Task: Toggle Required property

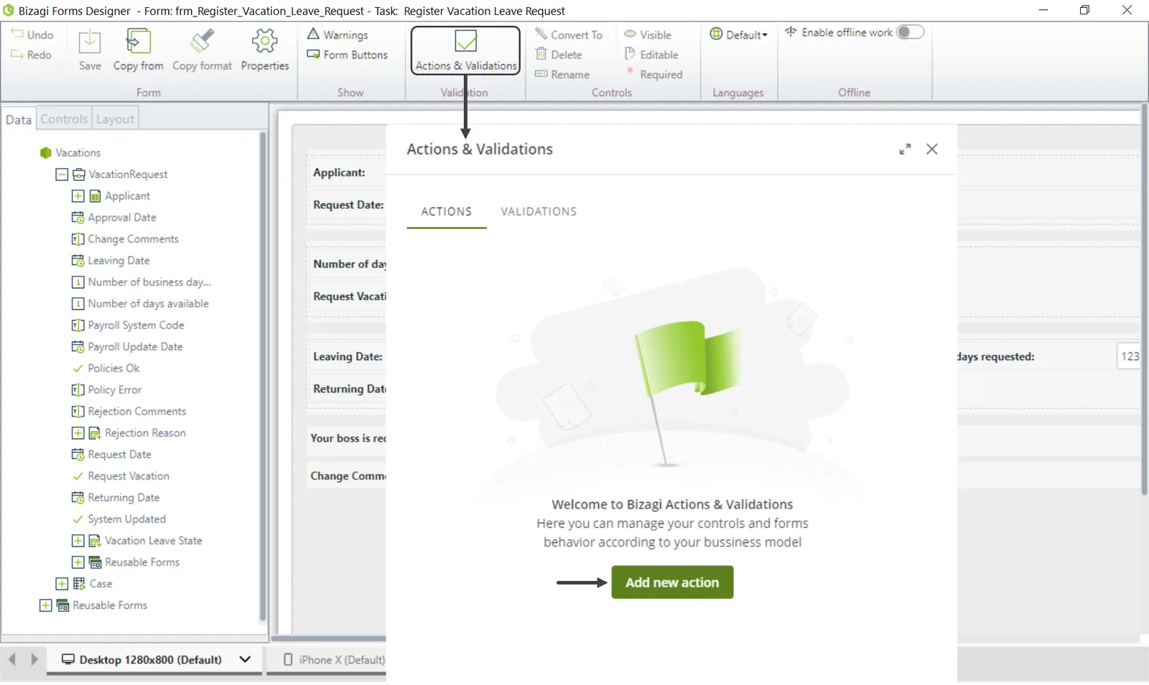Action: click(654, 75)
